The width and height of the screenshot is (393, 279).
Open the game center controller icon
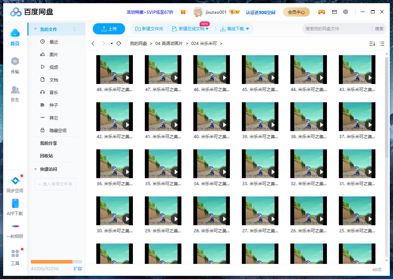click(322, 12)
